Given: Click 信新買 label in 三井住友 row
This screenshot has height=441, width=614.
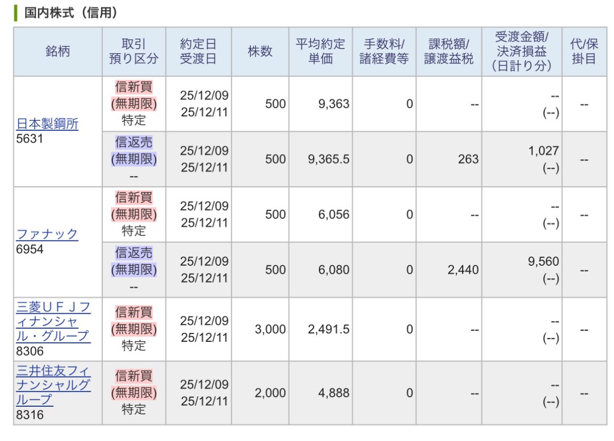Looking at the screenshot, I should [x=134, y=376].
